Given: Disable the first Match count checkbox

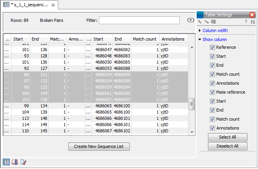Looking at the screenshot, I should 212,74.
